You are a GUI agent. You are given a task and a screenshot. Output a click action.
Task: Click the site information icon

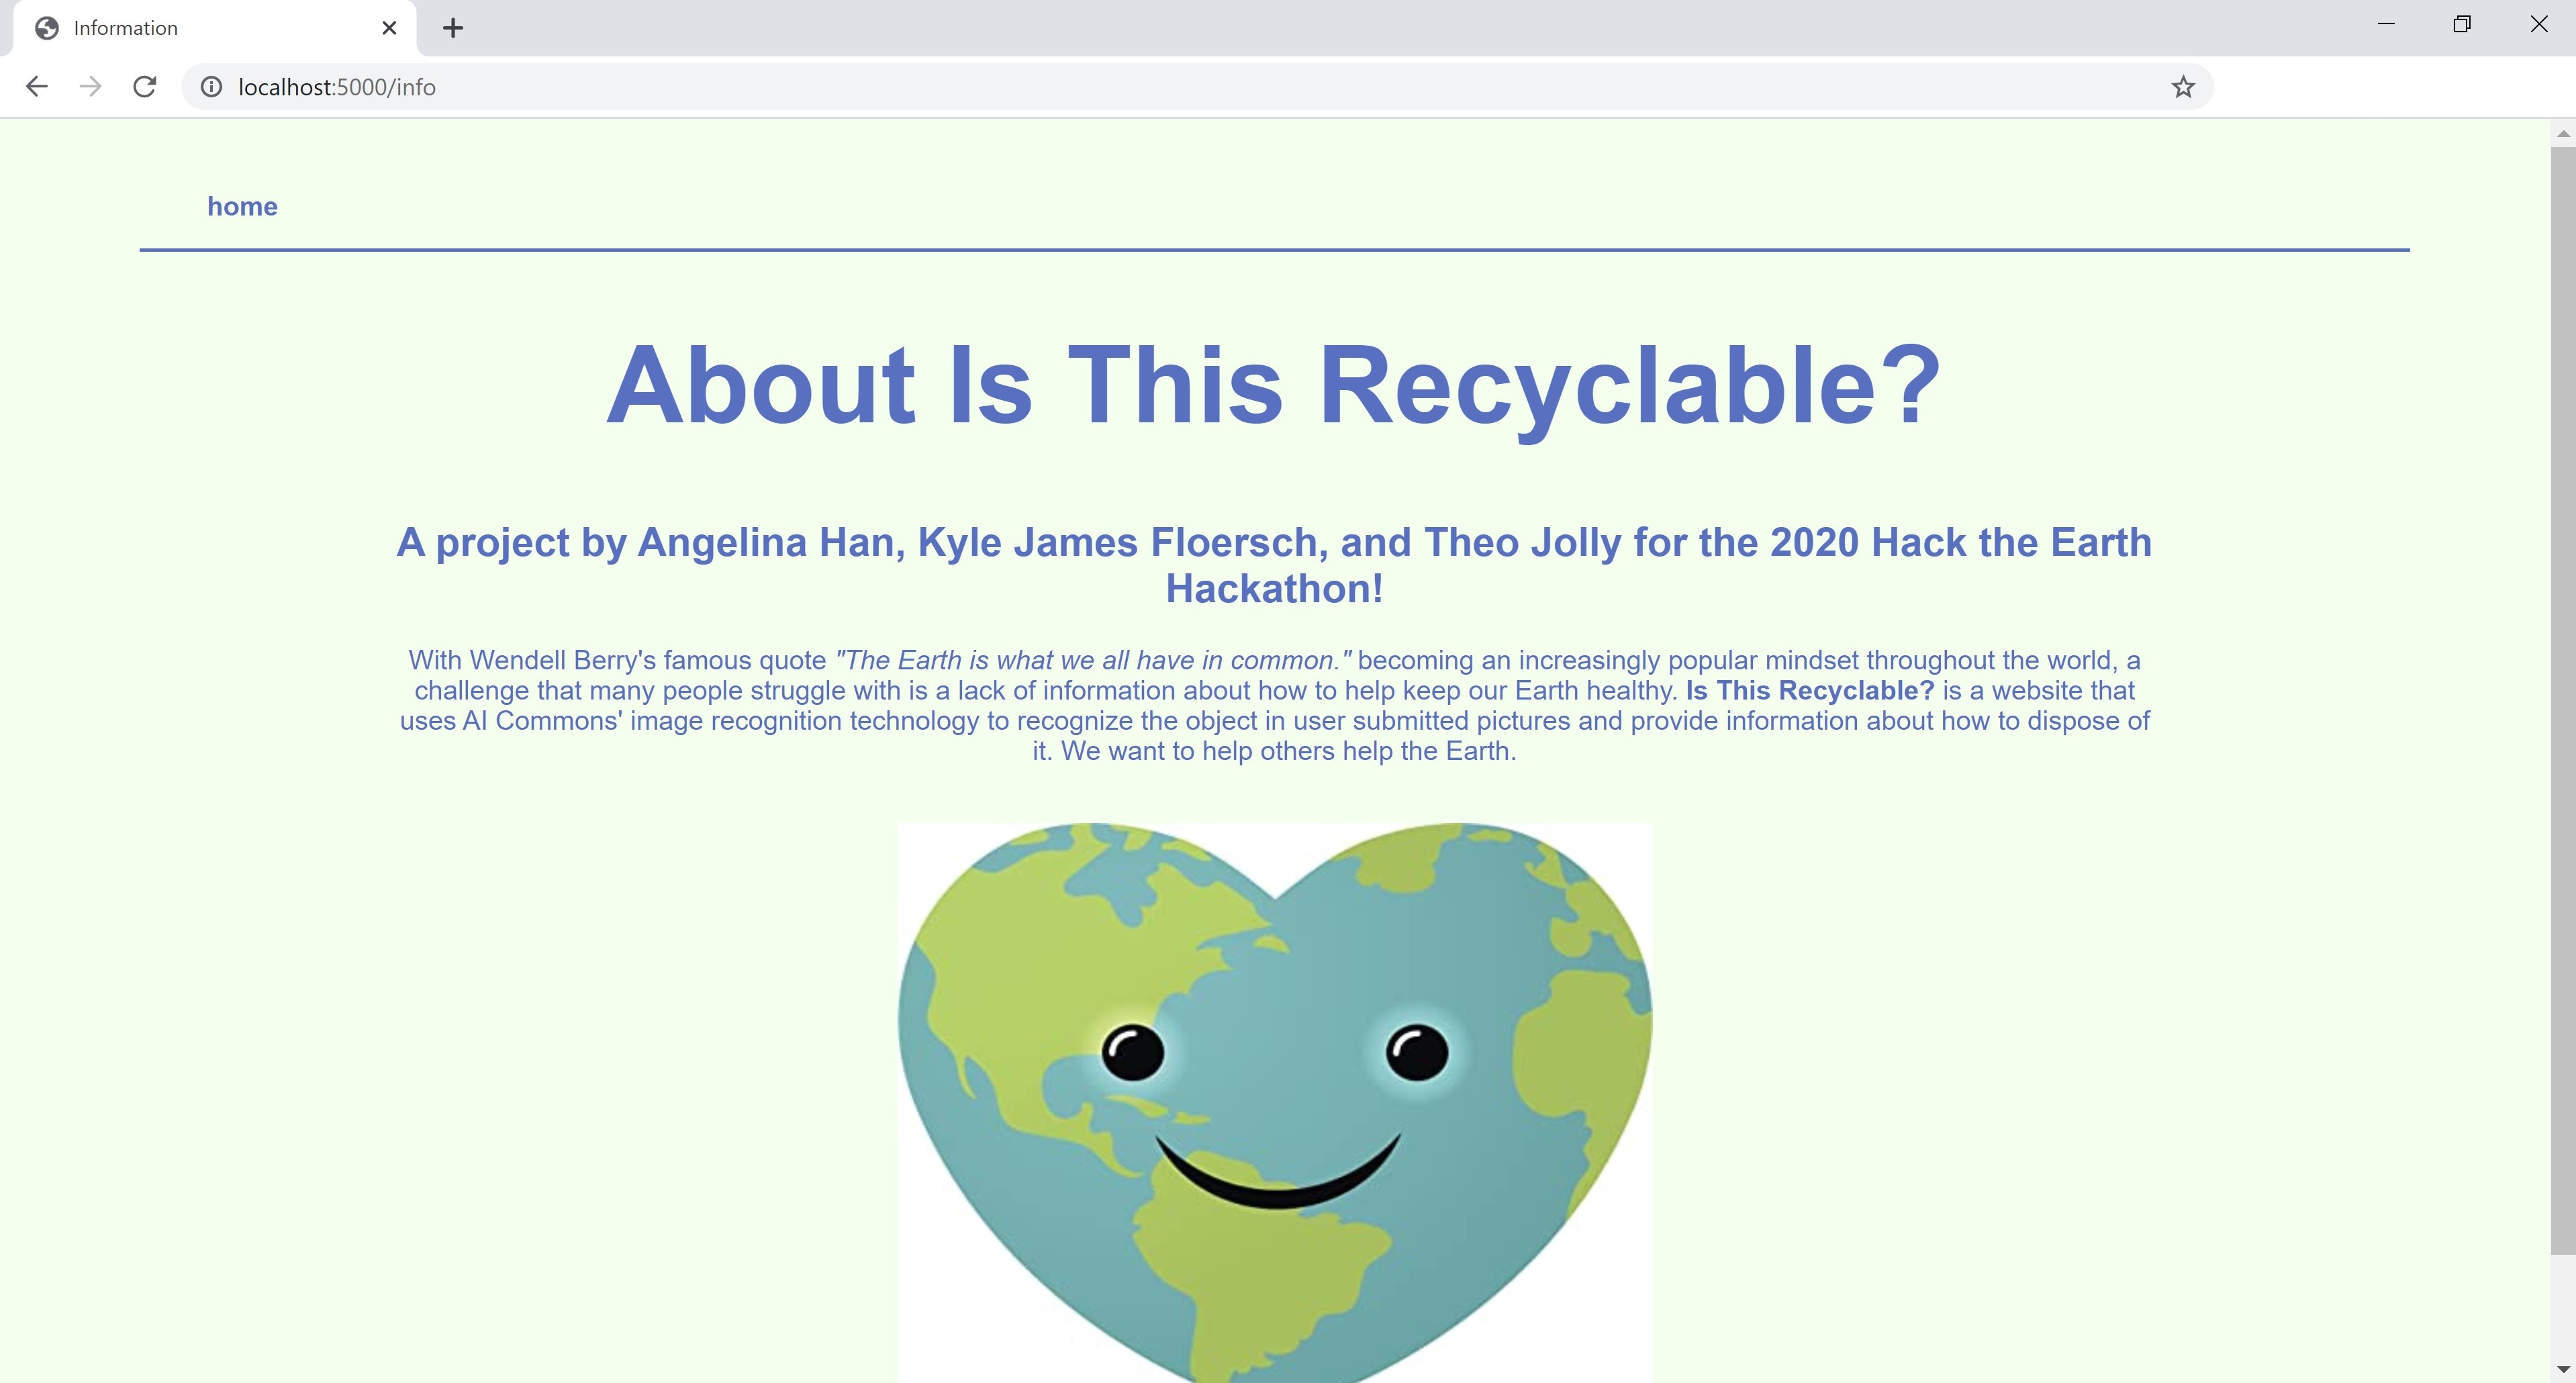(211, 87)
